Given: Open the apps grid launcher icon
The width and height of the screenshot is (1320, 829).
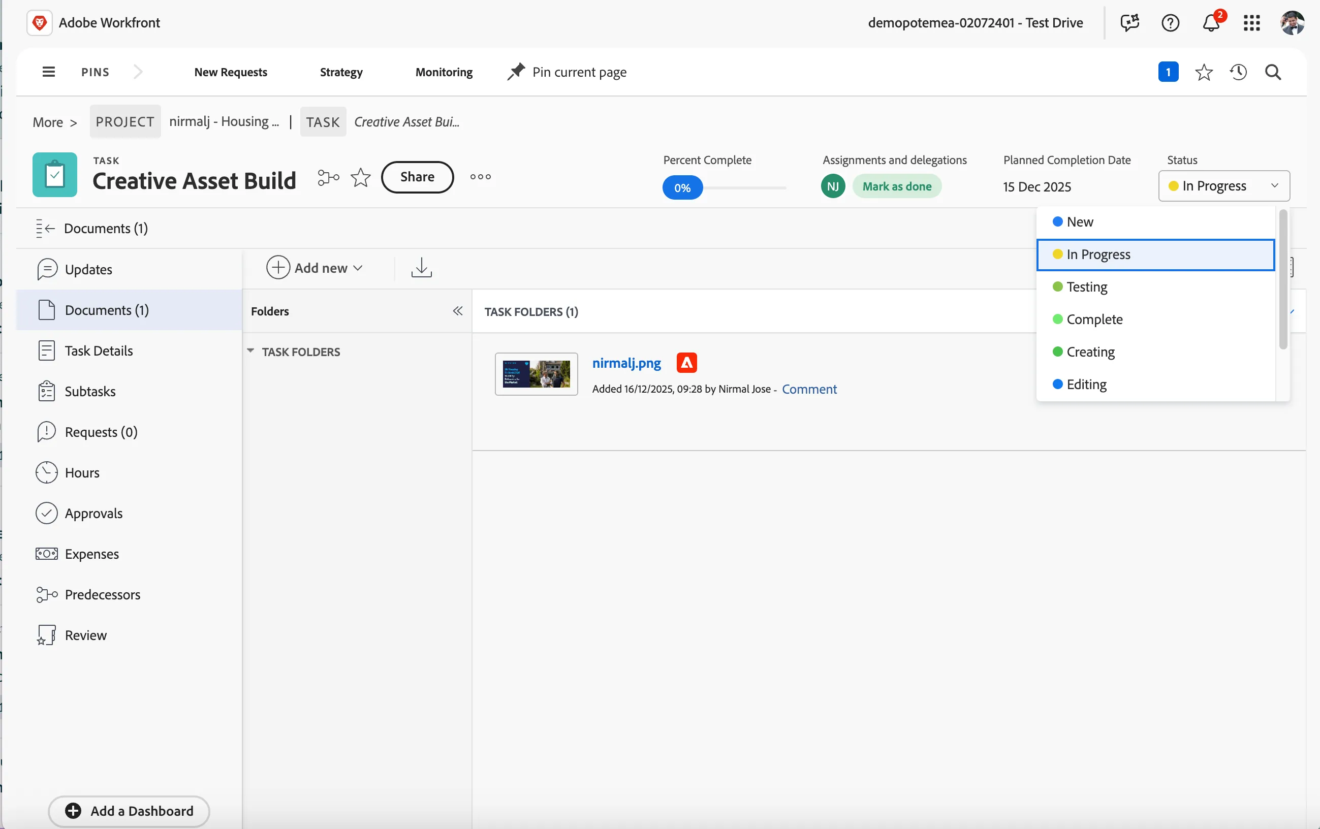Looking at the screenshot, I should pyautogui.click(x=1252, y=23).
